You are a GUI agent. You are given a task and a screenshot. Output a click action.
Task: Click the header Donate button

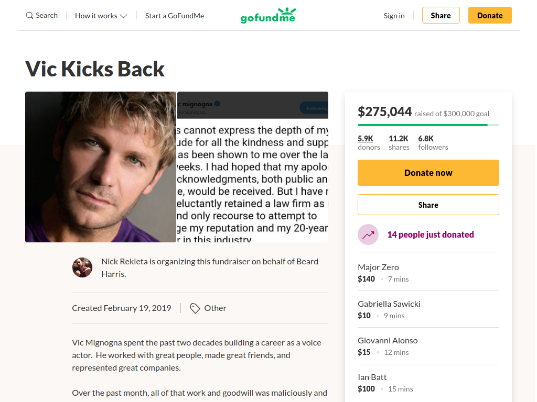[490, 15]
